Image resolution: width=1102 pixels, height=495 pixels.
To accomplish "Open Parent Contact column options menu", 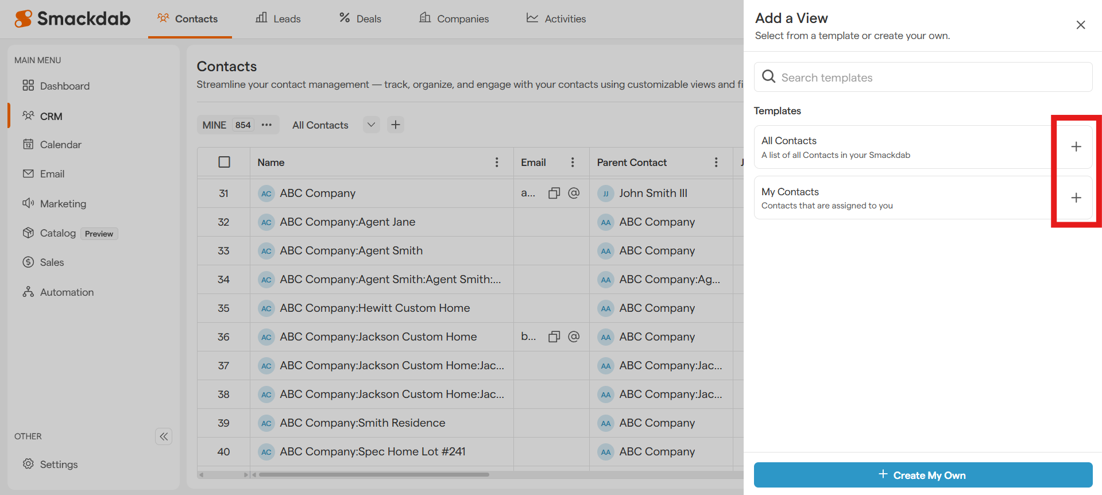I will point(716,163).
